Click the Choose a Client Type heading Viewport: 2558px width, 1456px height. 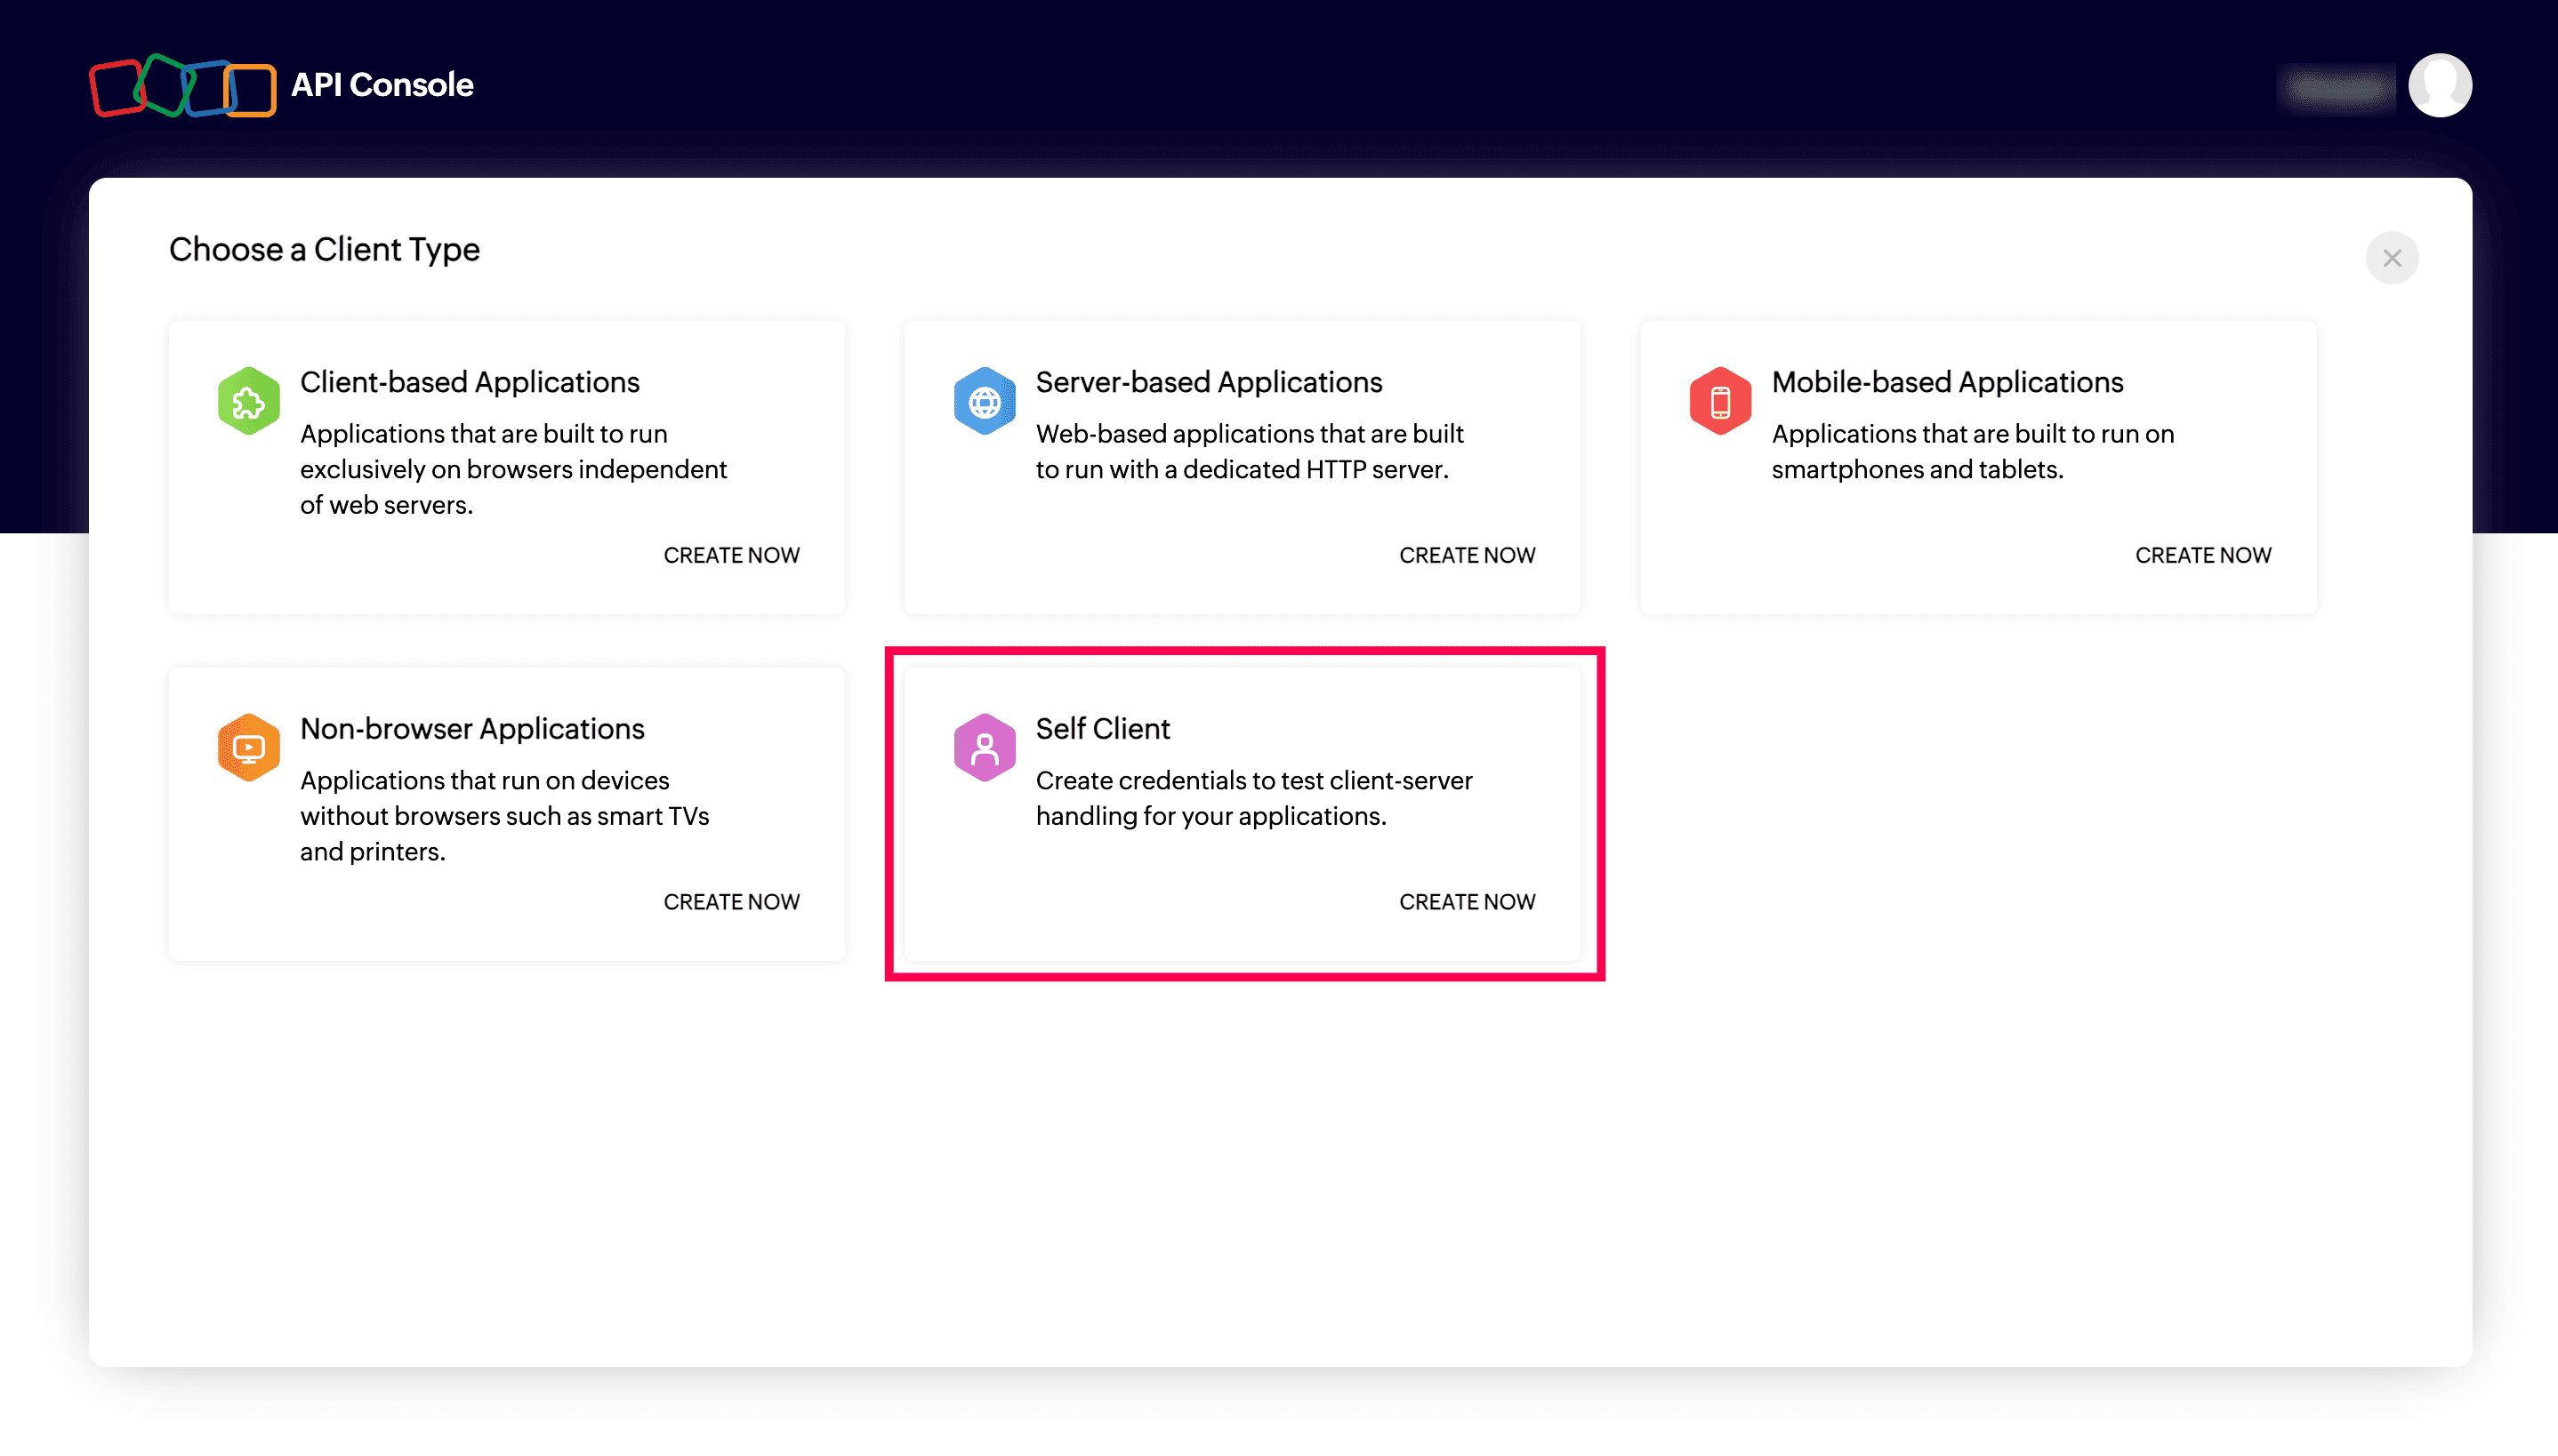(324, 249)
